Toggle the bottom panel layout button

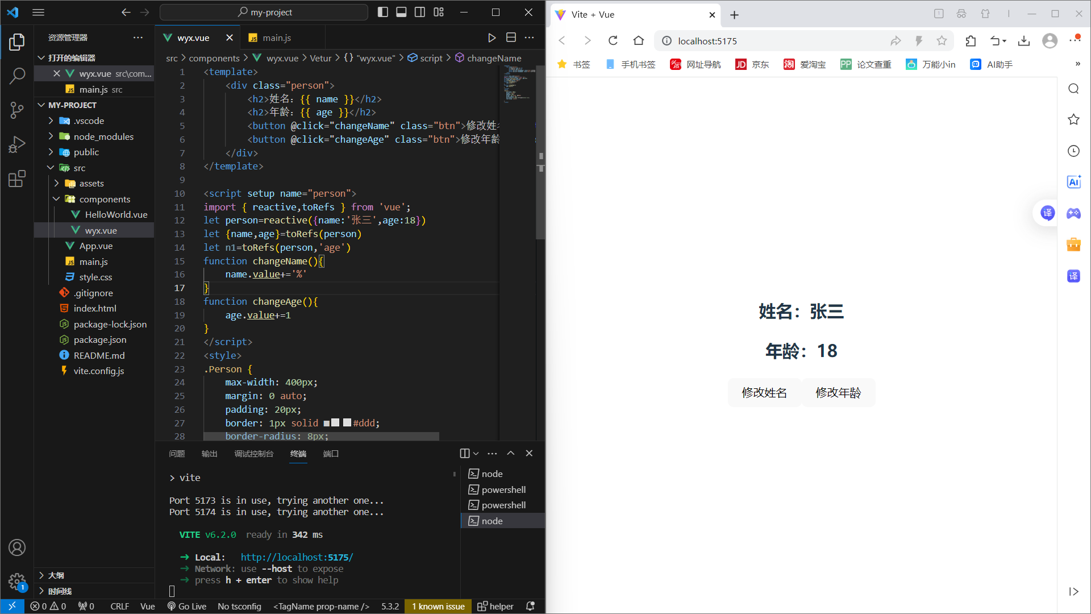(401, 12)
